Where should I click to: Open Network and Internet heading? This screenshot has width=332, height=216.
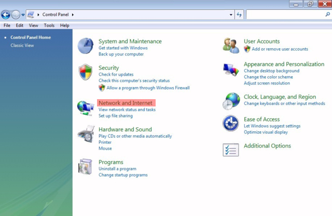tap(126, 103)
